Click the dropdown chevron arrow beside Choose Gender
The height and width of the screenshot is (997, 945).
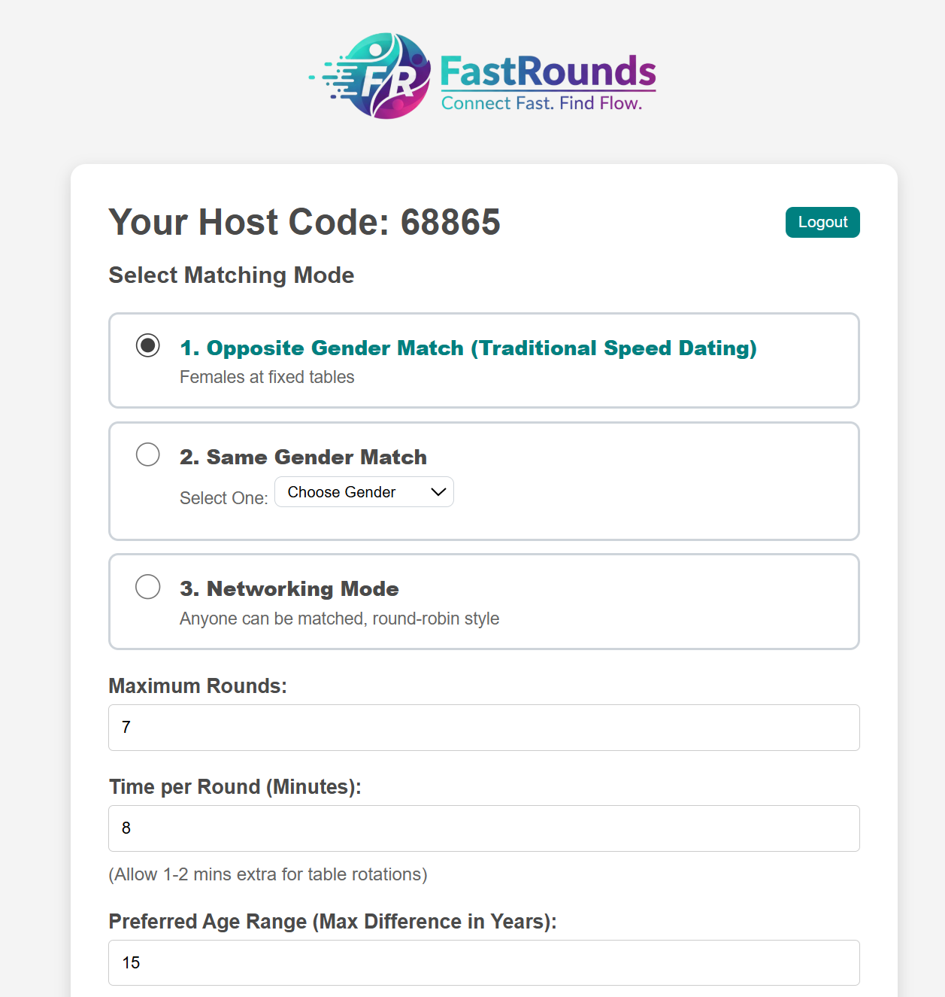pyautogui.click(x=438, y=492)
